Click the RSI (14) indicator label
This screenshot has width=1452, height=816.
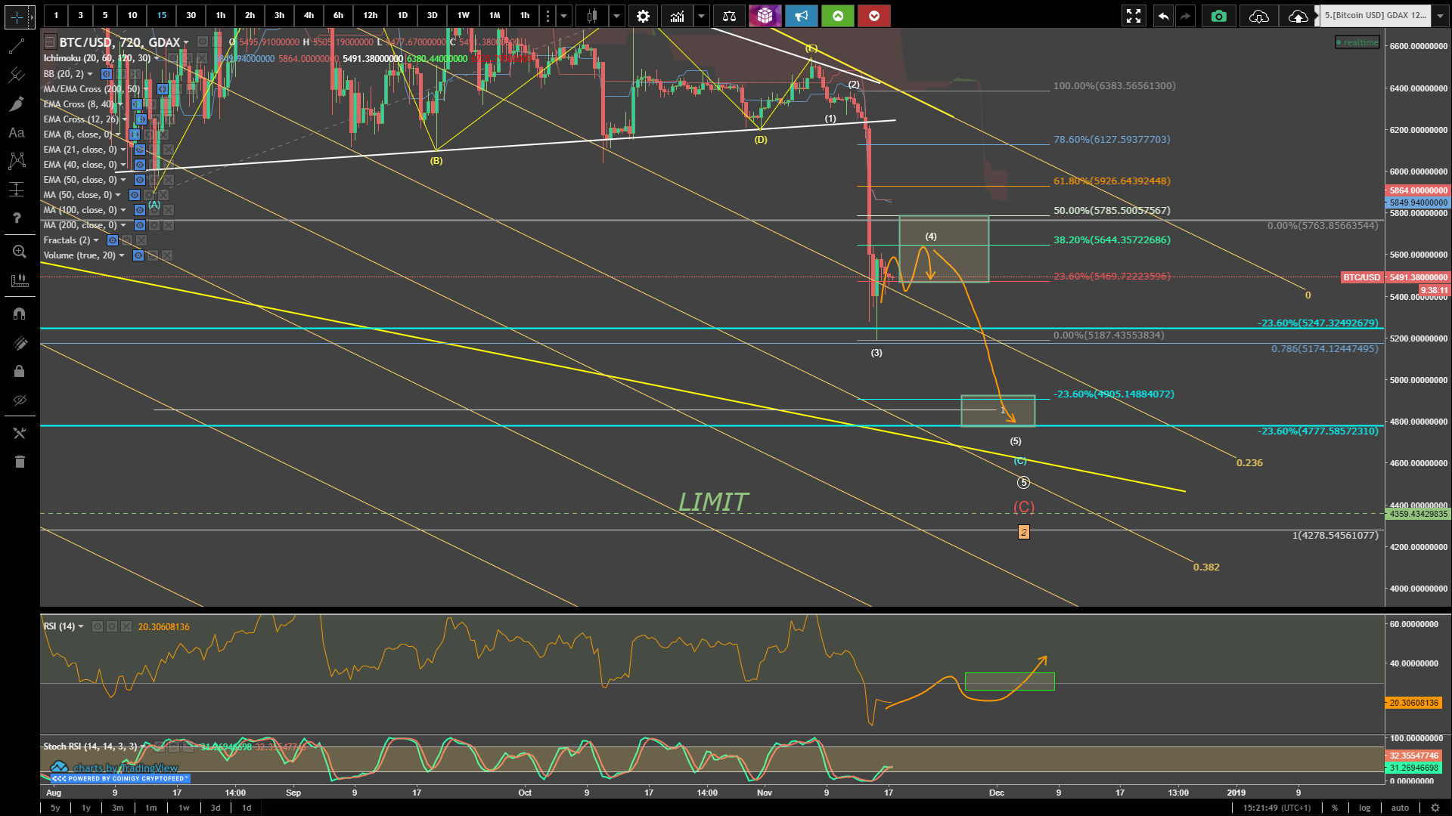(x=60, y=626)
